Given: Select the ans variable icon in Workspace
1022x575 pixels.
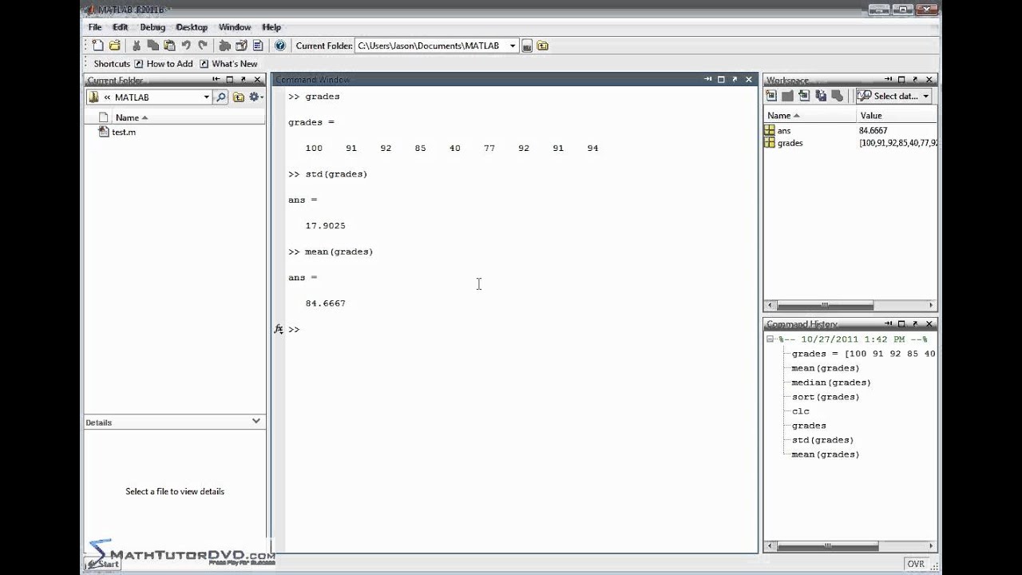Looking at the screenshot, I should point(770,130).
